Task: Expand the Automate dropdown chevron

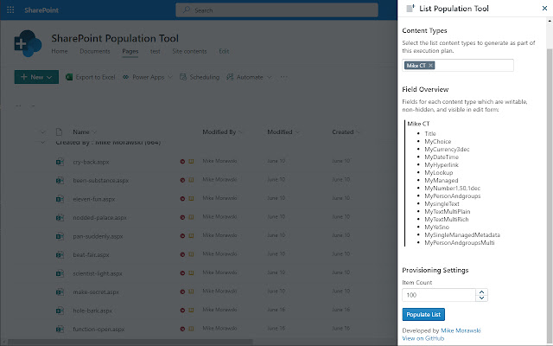Action: pyautogui.click(x=269, y=77)
